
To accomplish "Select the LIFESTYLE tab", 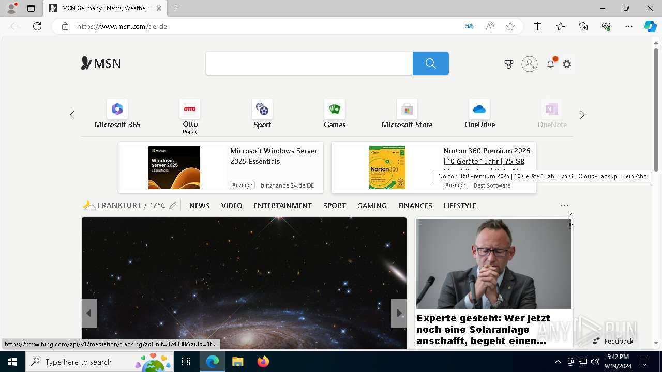I will 460,206.
